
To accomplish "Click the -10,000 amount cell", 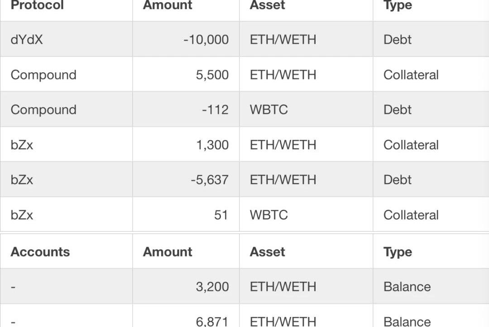I will click(206, 40).
